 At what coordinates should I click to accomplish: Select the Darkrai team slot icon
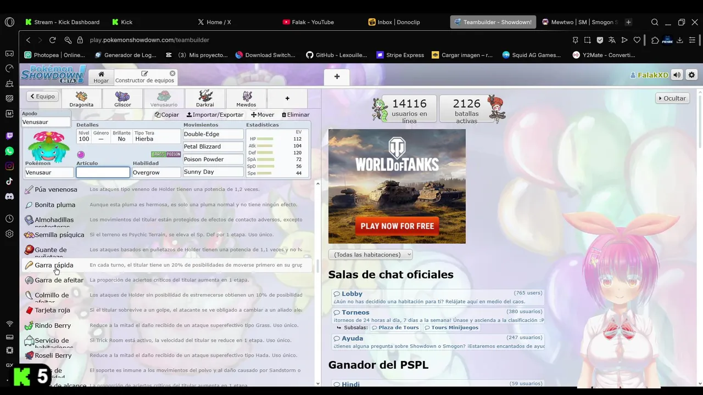click(205, 99)
